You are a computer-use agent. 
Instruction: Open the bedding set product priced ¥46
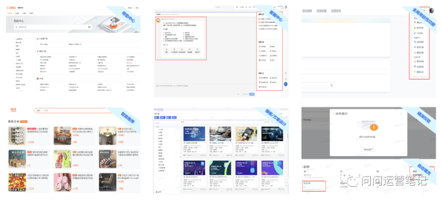74,136
